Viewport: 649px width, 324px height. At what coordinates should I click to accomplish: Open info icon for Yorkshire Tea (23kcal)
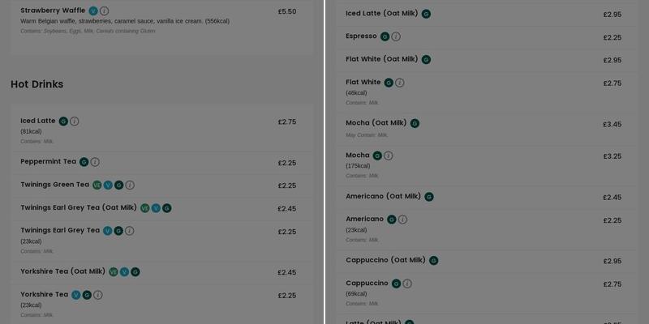tap(98, 295)
